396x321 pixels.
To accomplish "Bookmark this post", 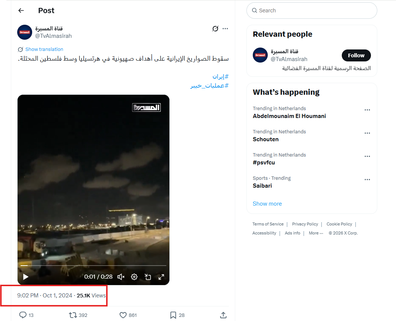I will point(173,315).
